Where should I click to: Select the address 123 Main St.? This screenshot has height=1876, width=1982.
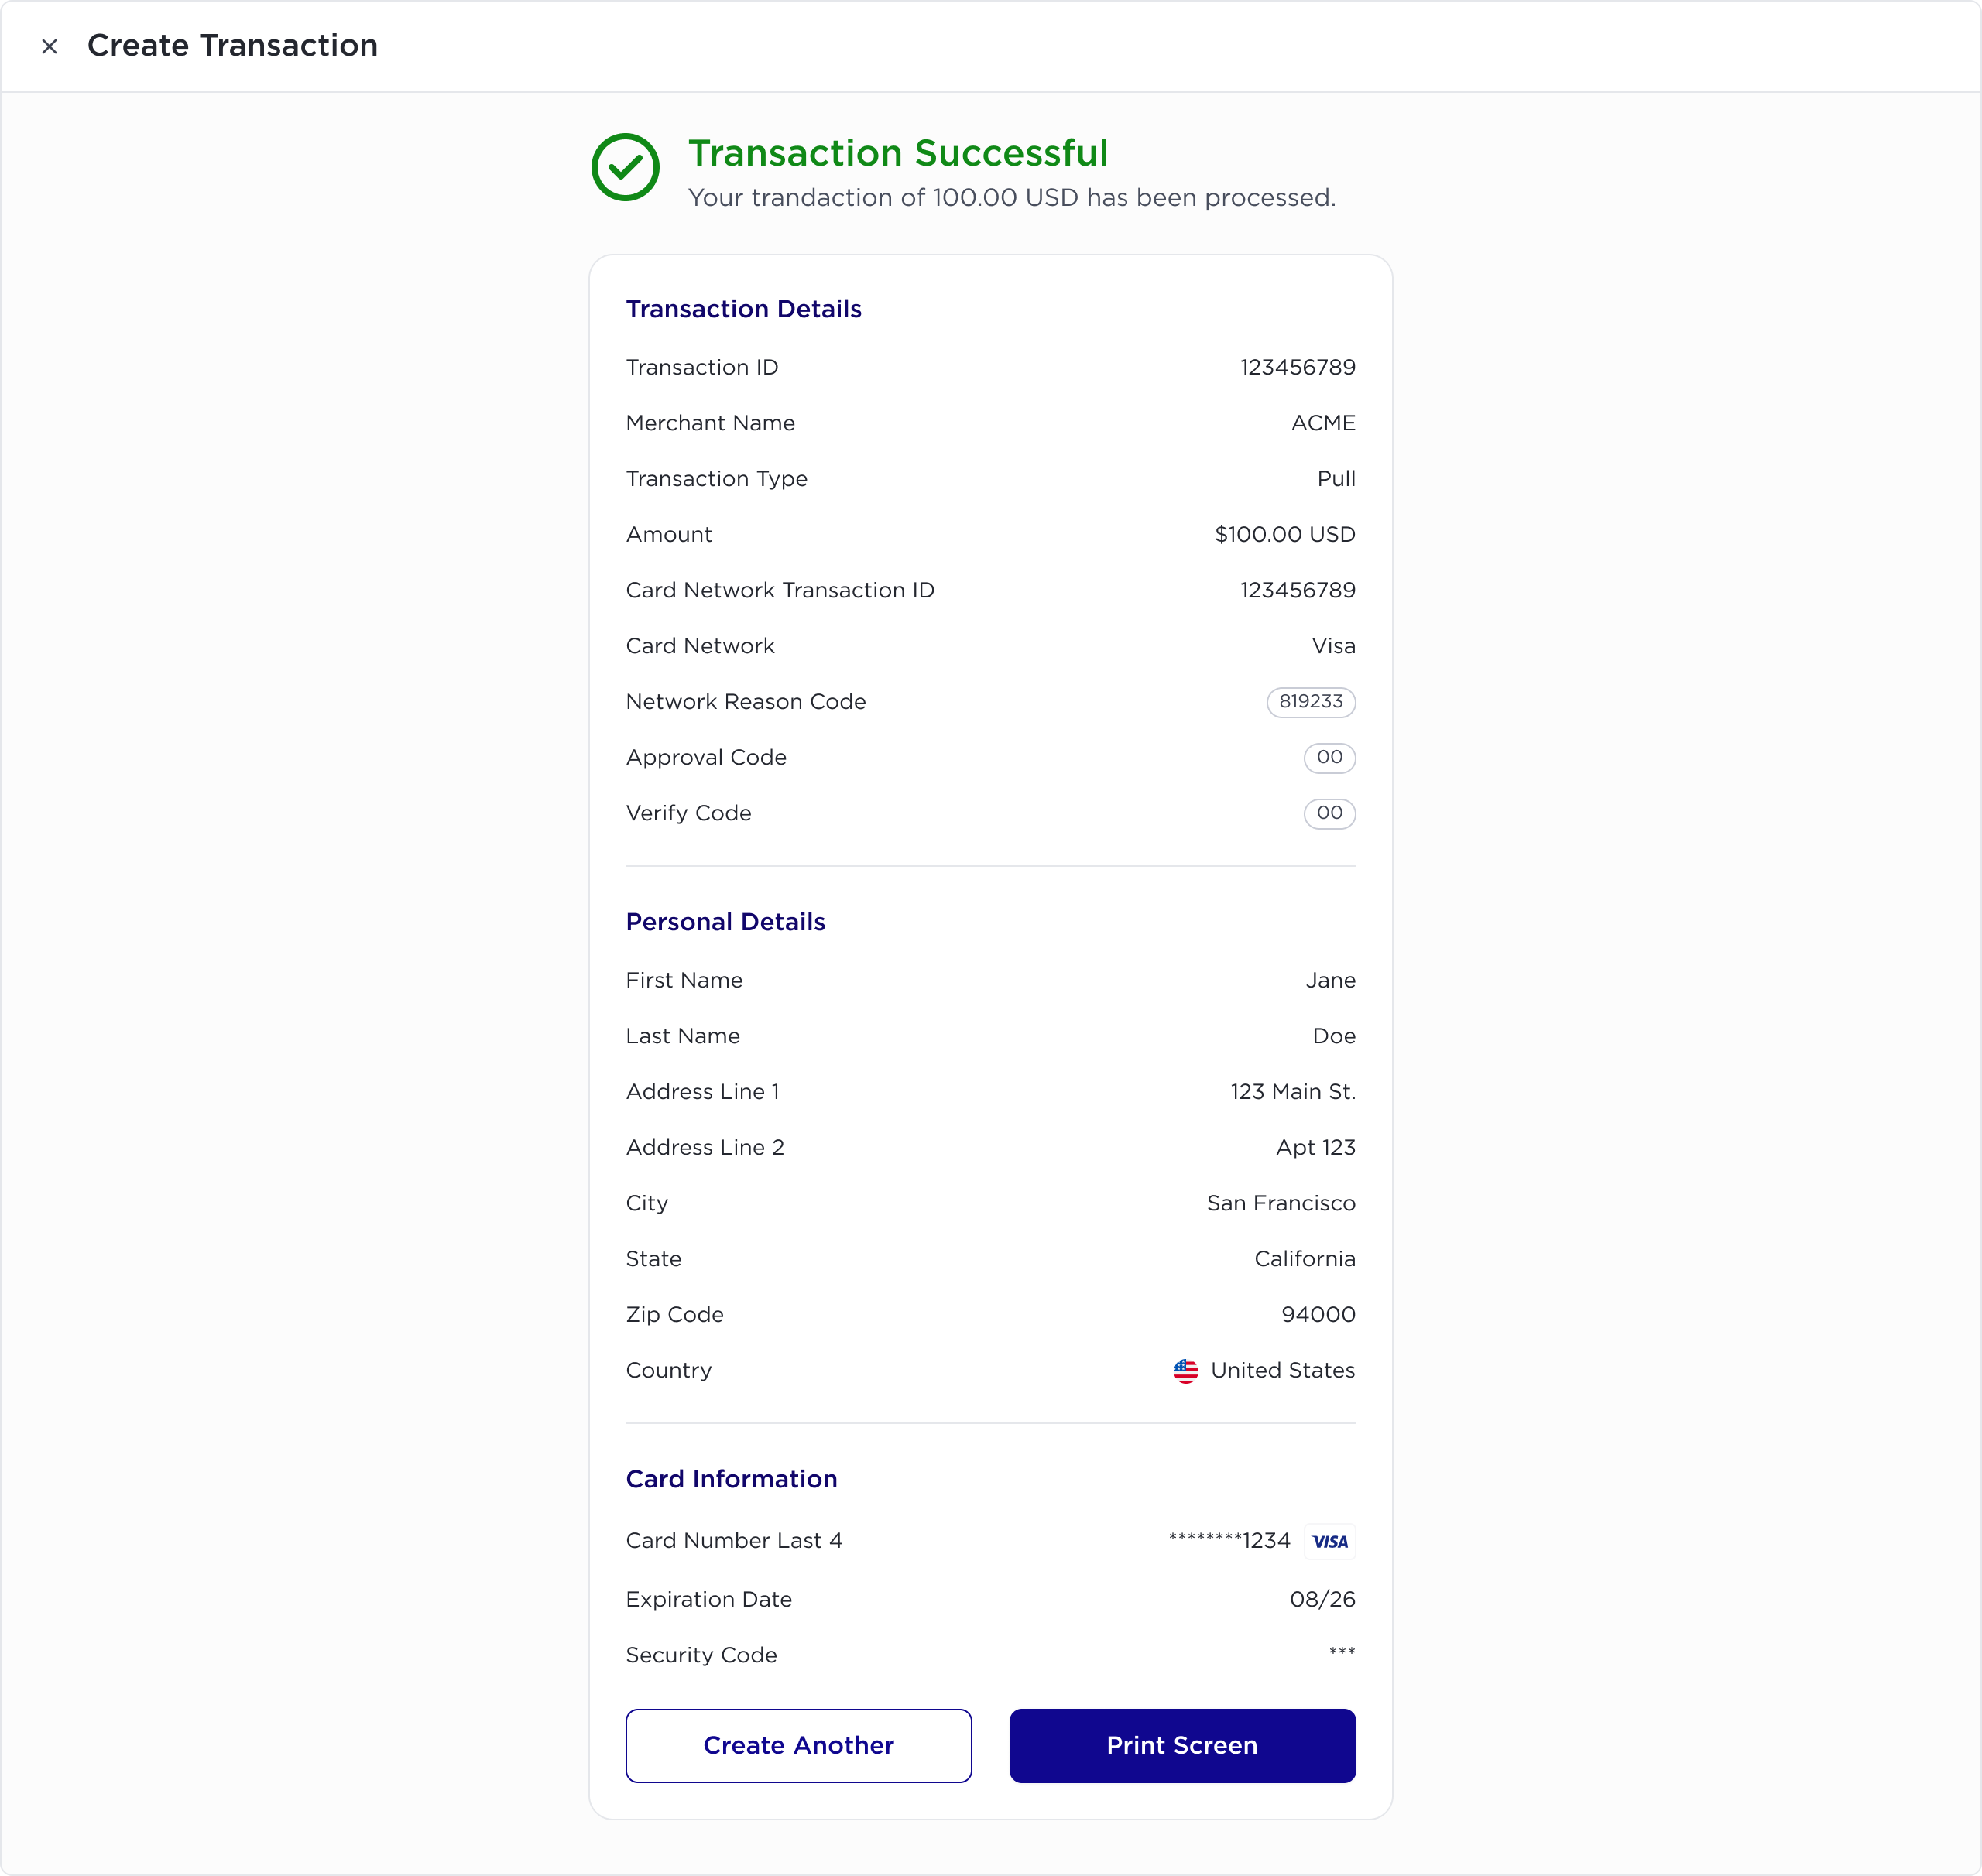tap(1293, 1092)
